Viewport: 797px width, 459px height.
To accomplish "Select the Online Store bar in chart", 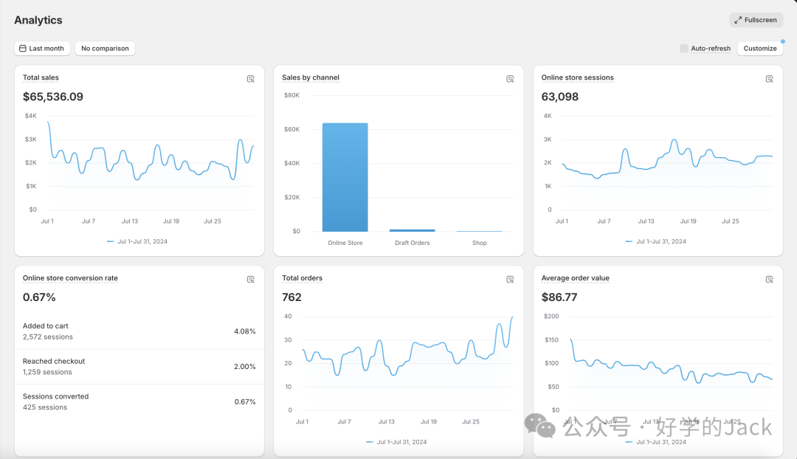I will coord(345,177).
